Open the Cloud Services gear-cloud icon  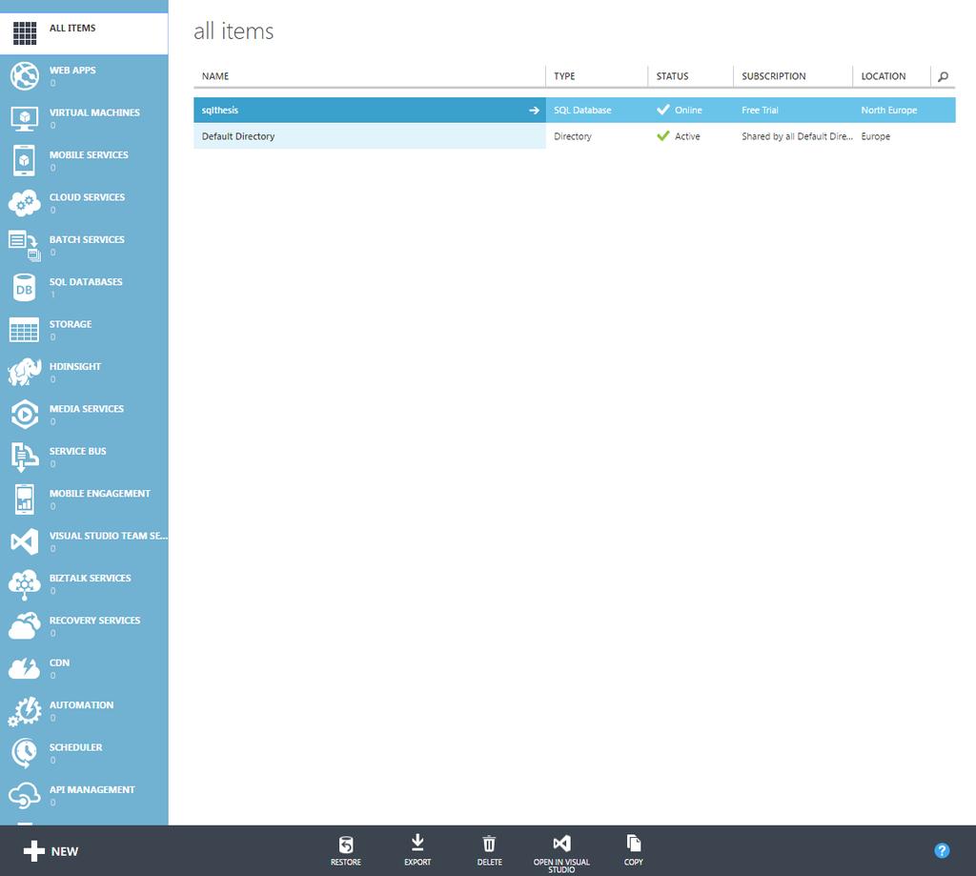[24, 203]
